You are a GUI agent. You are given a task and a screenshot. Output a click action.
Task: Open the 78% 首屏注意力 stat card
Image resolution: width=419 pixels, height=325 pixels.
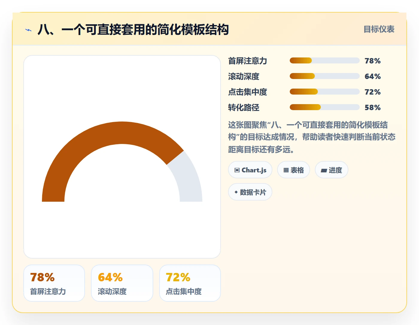pos(54,283)
